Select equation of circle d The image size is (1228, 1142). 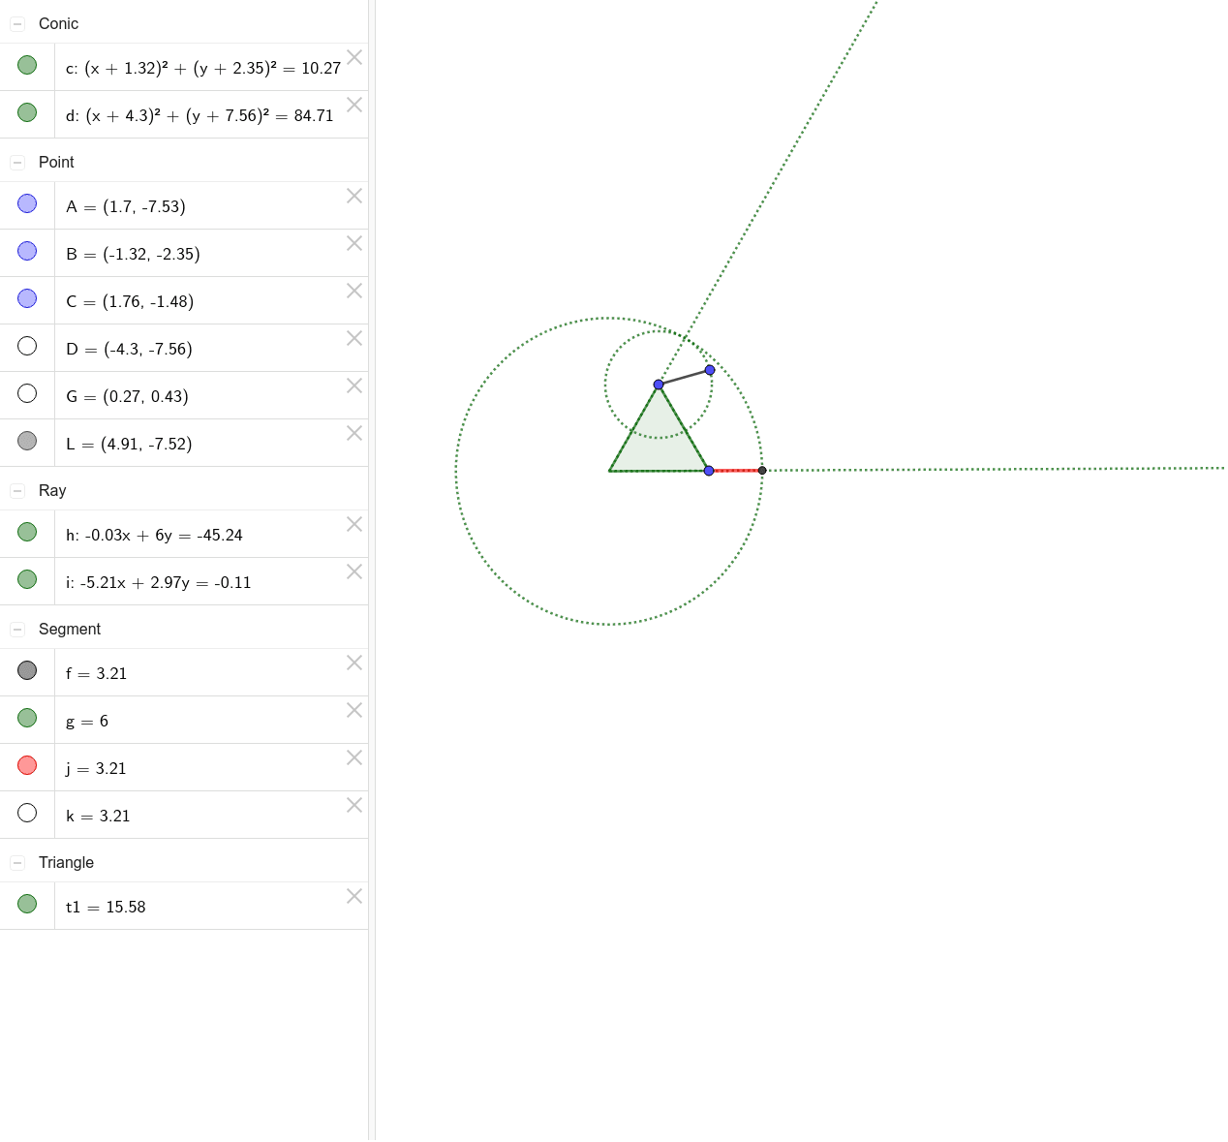pyautogui.click(x=200, y=116)
